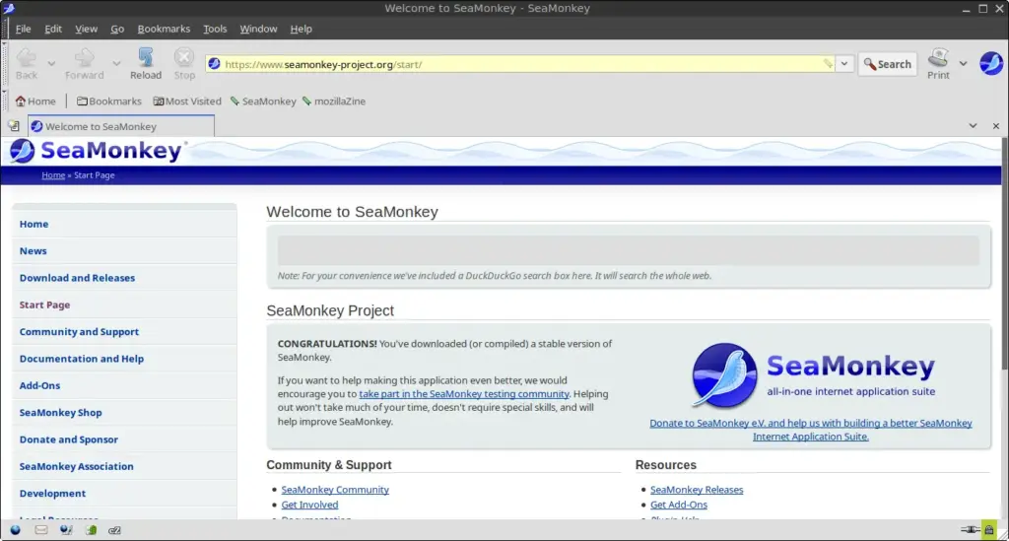Open the Get Involved link
Image resolution: width=1009 pixels, height=541 pixels.
click(x=309, y=505)
